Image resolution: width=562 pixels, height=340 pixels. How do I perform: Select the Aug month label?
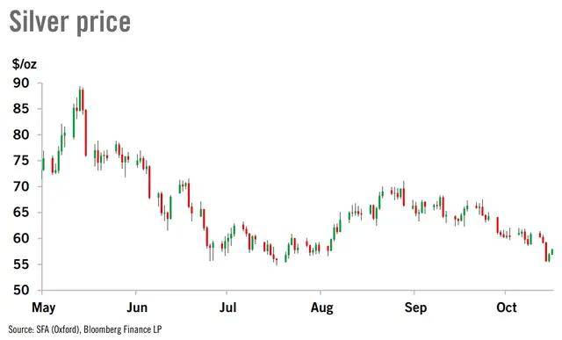pos(321,308)
